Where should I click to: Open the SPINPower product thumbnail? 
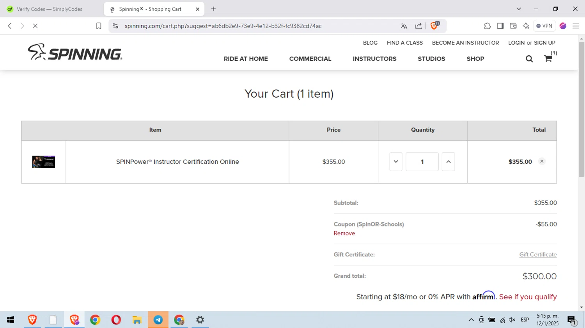click(44, 162)
